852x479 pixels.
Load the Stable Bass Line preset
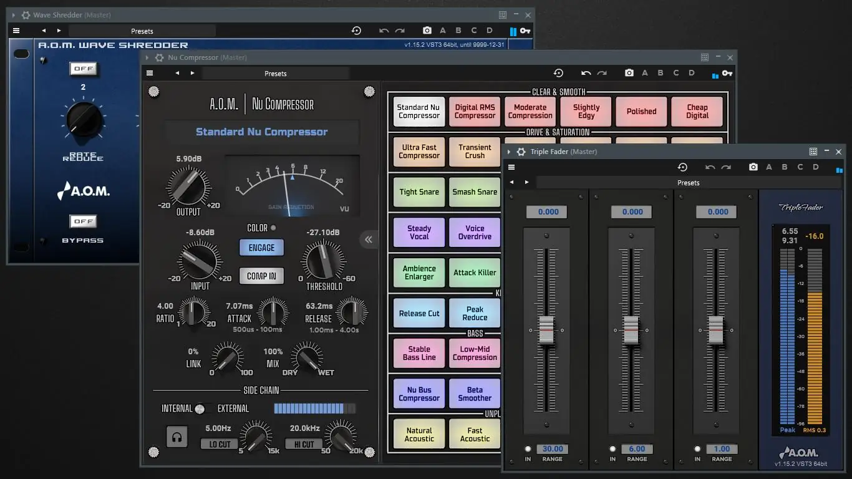coord(419,354)
